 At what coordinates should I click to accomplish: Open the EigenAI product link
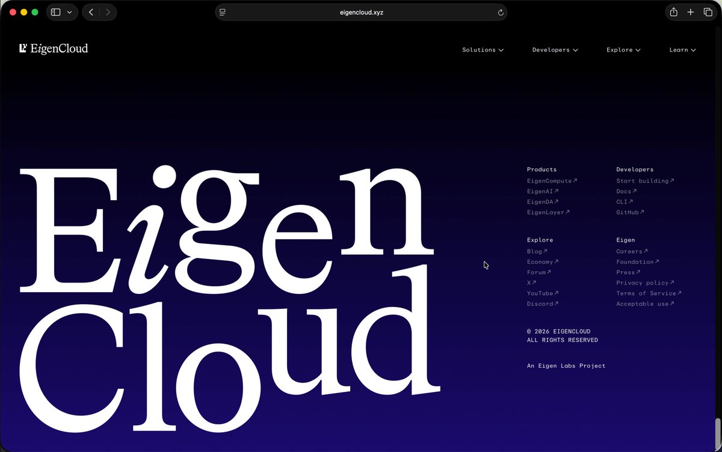pos(543,191)
